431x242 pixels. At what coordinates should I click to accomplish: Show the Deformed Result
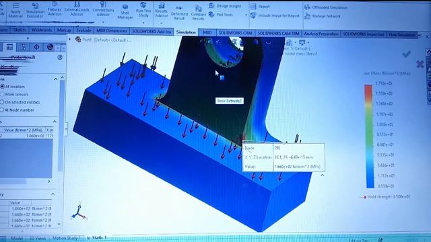179,13
